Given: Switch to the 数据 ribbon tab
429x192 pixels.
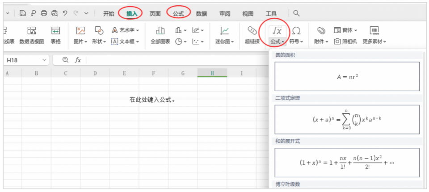Looking at the screenshot, I should coord(202,14).
